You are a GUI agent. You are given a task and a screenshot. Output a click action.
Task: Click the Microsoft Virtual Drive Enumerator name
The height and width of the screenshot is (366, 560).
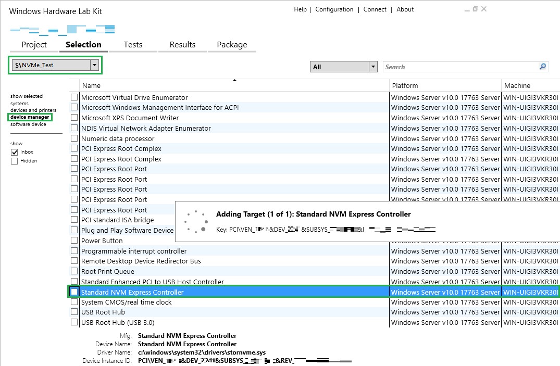(x=134, y=97)
